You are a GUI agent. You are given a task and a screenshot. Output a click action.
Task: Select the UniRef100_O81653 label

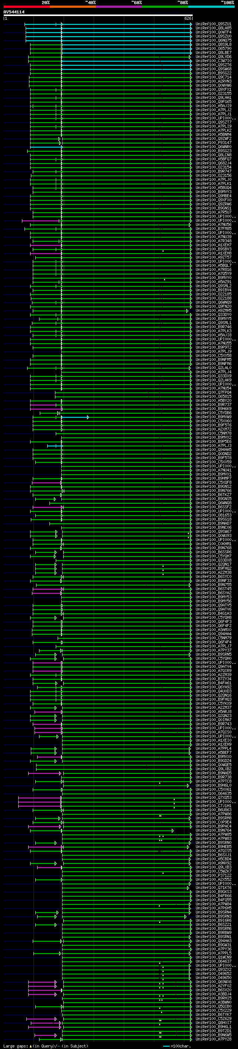point(213,515)
